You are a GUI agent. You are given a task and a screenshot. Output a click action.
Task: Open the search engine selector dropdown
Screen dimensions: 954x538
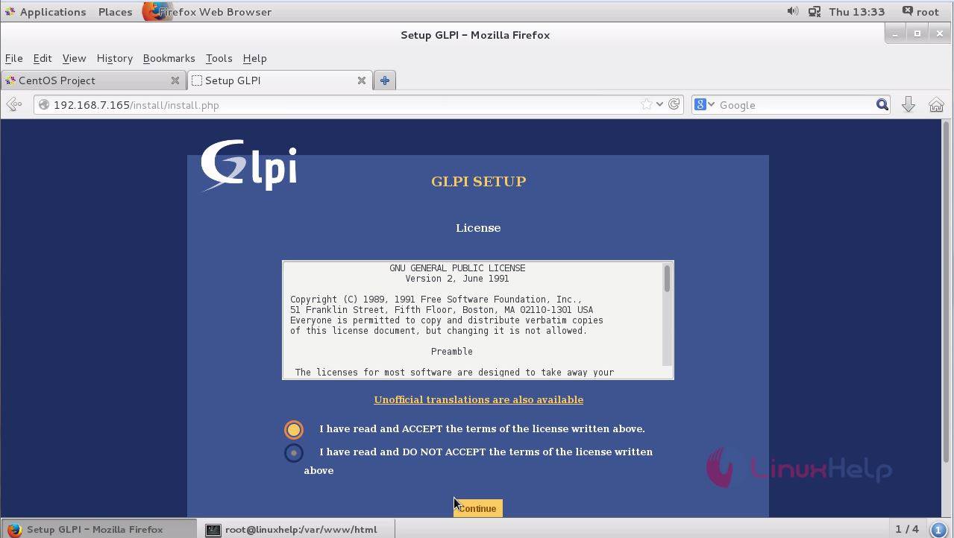point(705,105)
